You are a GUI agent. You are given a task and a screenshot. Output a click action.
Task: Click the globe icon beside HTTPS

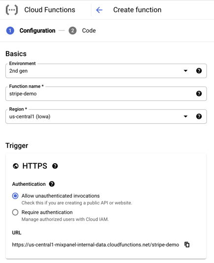(x=16, y=166)
